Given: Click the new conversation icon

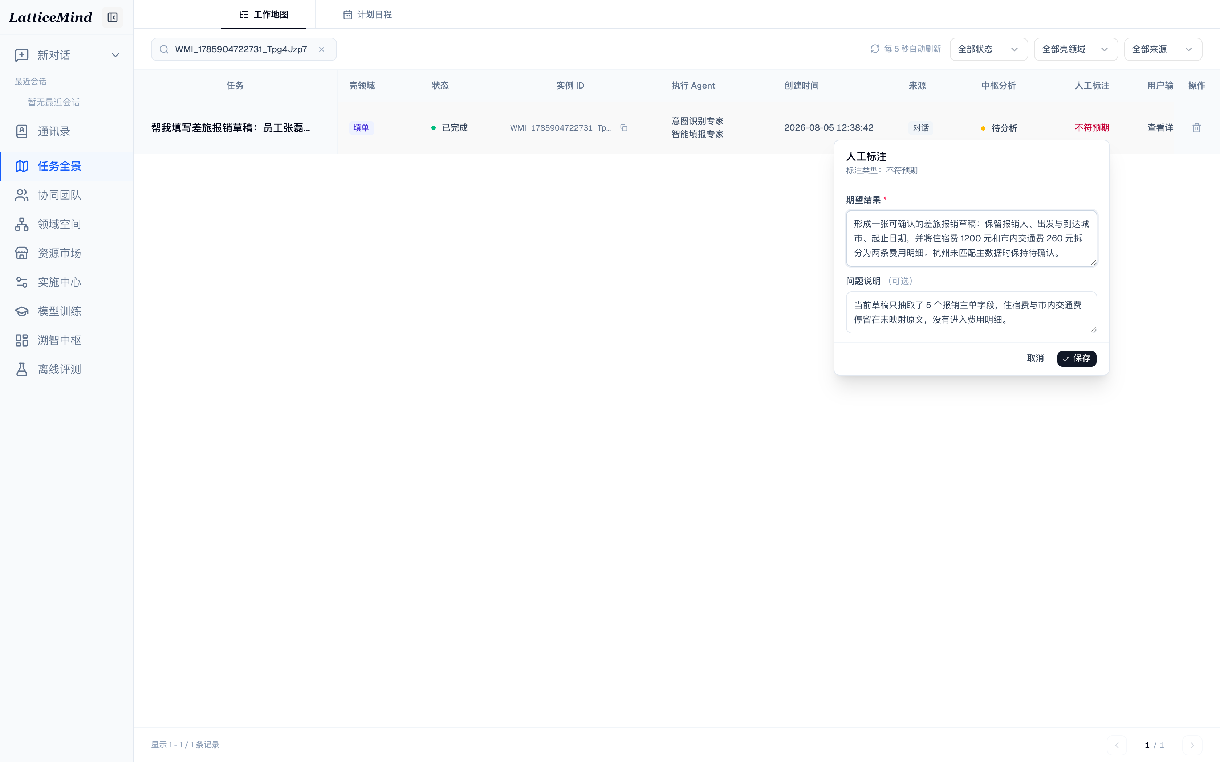Looking at the screenshot, I should [x=22, y=55].
